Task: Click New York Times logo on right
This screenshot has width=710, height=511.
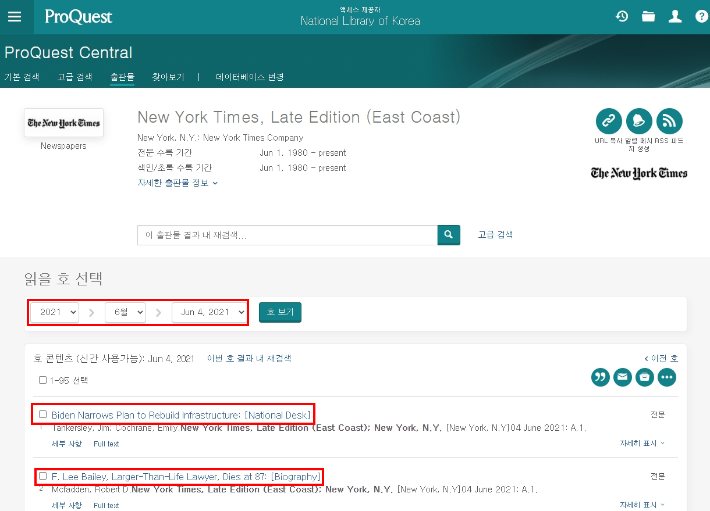Action: tap(639, 173)
